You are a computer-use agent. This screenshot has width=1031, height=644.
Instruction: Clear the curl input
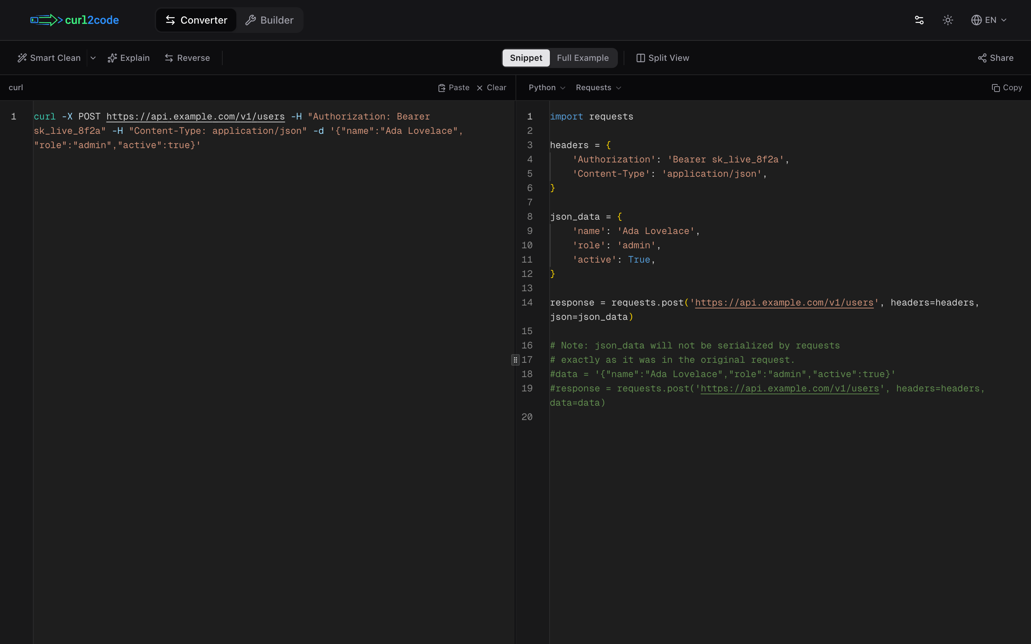[492, 88]
